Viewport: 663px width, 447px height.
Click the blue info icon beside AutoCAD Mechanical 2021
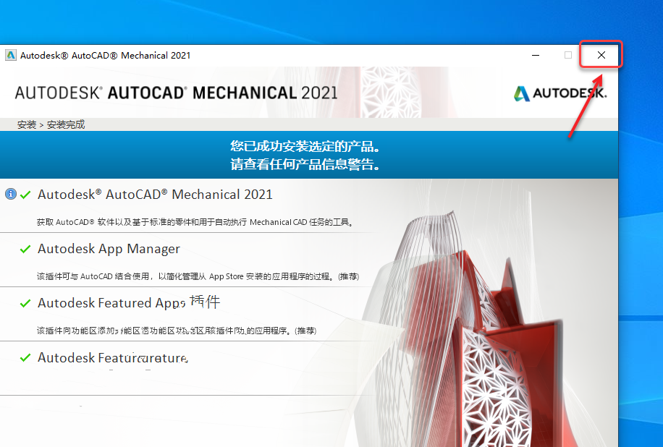tap(11, 194)
